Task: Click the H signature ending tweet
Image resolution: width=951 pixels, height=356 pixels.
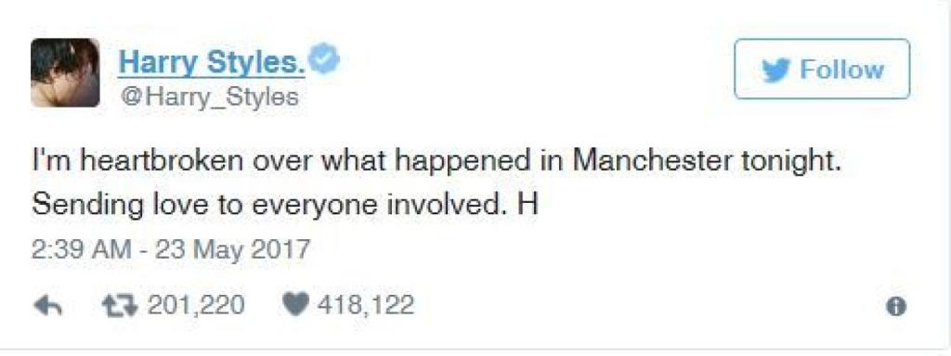Action: click(x=528, y=206)
